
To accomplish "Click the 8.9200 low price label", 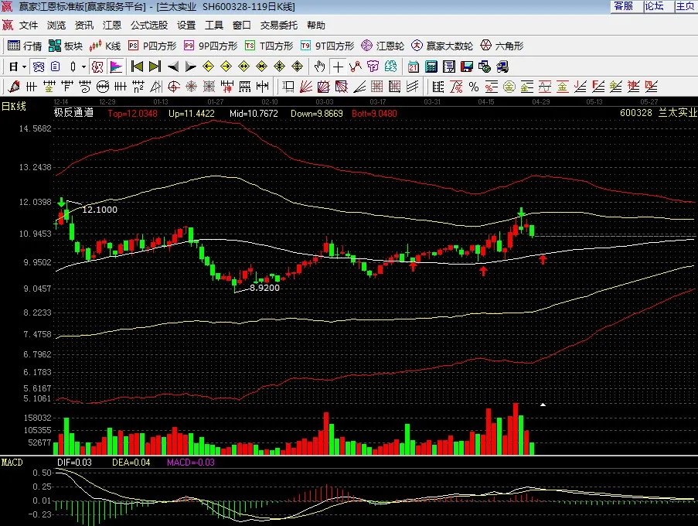I will pos(264,287).
